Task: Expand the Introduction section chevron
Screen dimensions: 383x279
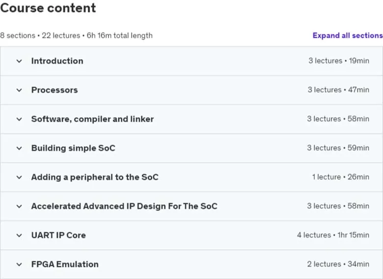Action: pyautogui.click(x=19, y=61)
